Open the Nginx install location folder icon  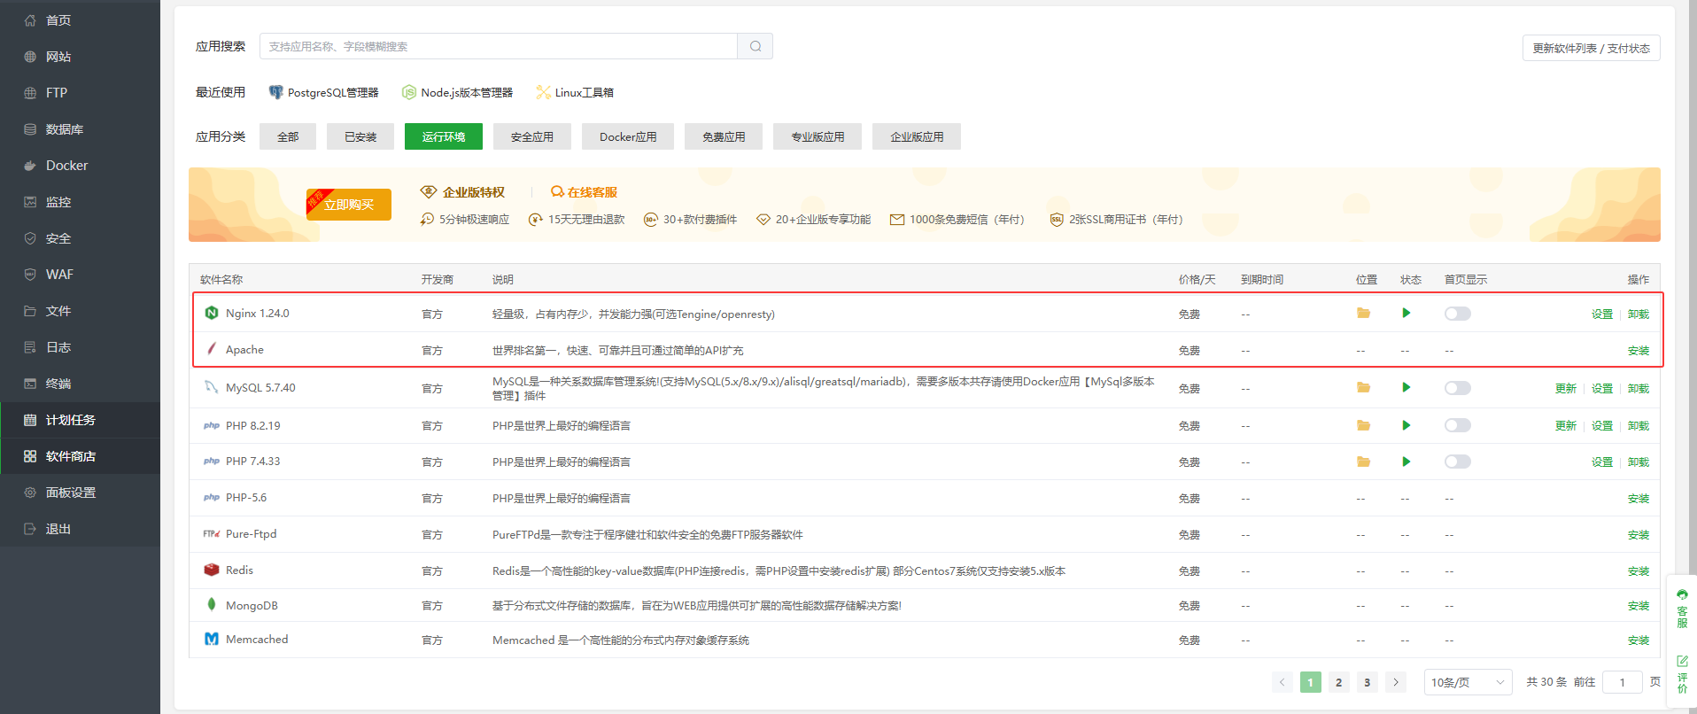click(1363, 314)
